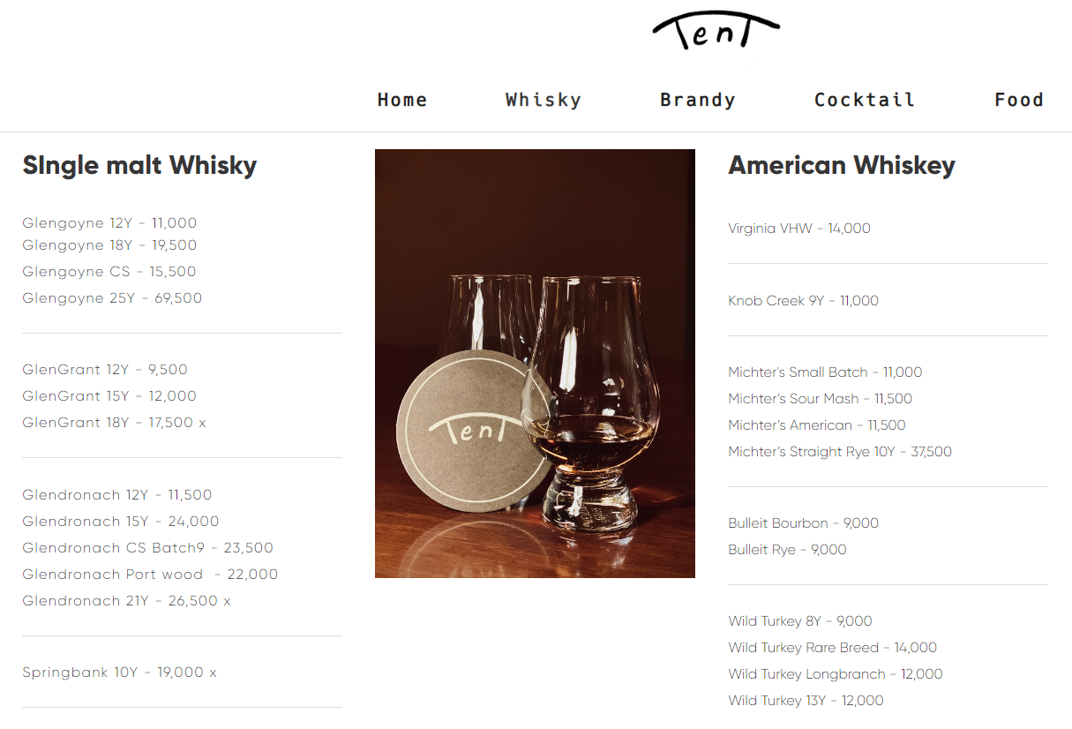
Task: Go to the Whisky page
Action: coord(543,100)
